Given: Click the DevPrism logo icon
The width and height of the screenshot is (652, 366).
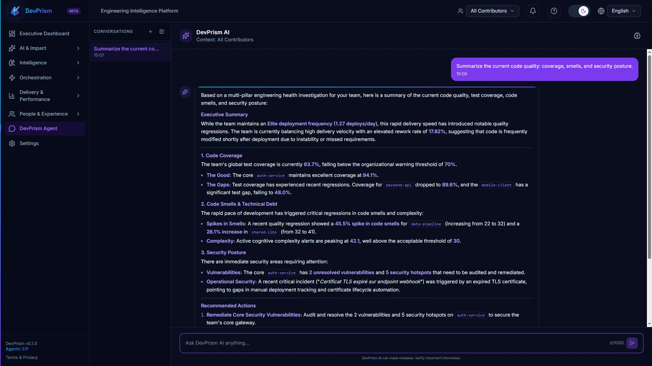Looking at the screenshot, I should (x=15, y=11).
